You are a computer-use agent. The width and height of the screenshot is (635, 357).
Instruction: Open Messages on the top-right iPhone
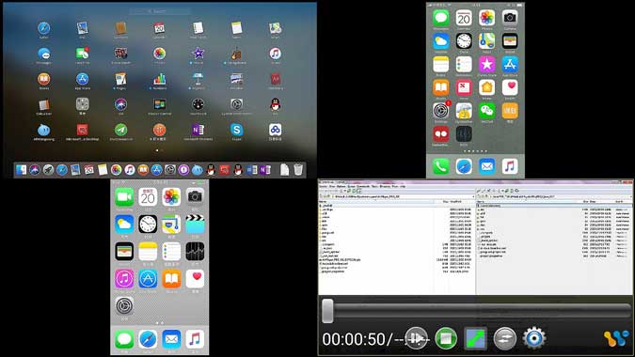tap(440, 18)
